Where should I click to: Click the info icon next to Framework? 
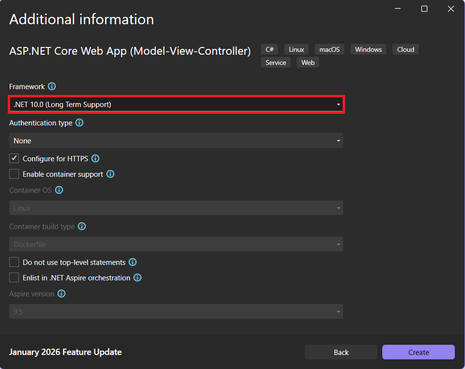(52, 87)
